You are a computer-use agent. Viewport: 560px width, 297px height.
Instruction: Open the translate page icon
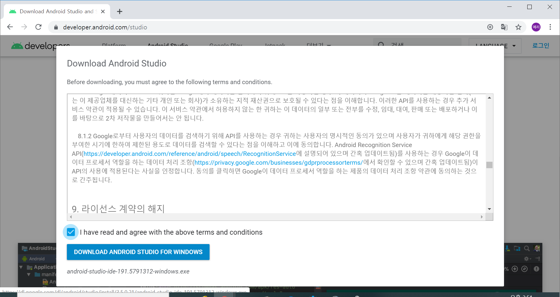504,27
